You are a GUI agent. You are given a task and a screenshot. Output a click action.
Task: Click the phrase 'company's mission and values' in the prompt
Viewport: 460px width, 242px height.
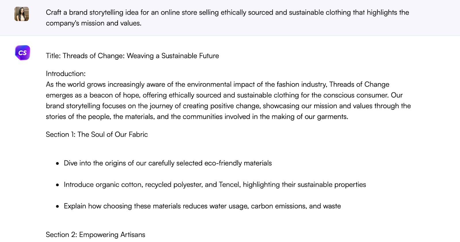(93, 23)
